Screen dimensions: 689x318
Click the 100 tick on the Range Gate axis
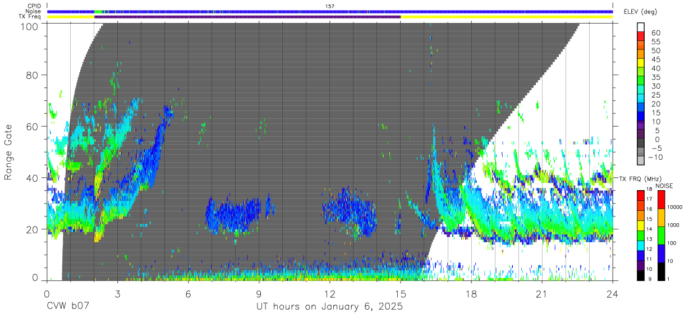click(29, 26)
